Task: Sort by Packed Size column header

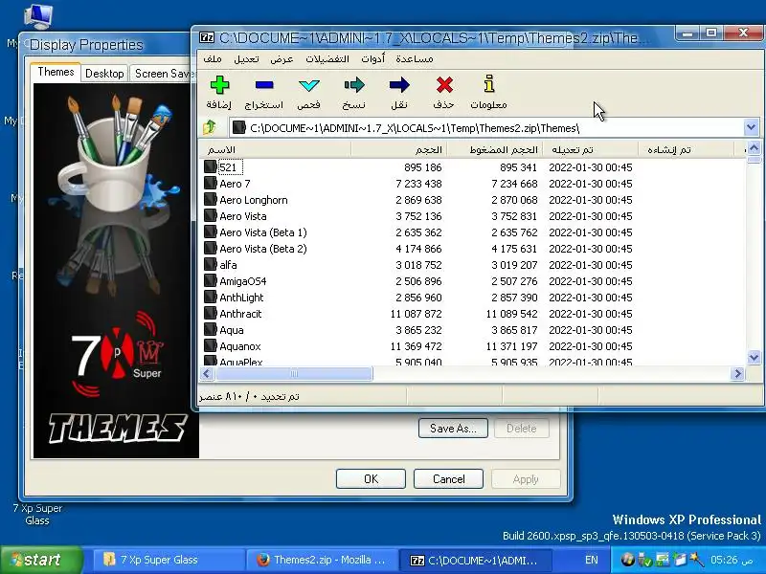Action: click(495, 149)
